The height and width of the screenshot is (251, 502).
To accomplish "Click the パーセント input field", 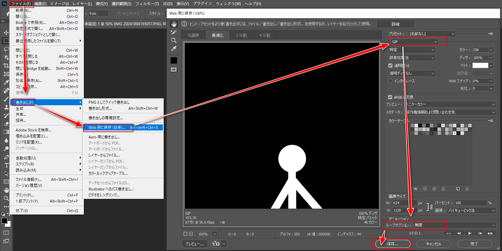I will (x=471, y=203).
